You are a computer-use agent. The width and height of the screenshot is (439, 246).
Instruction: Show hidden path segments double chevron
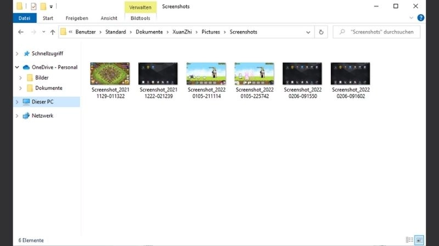click(x=71, y=32)
